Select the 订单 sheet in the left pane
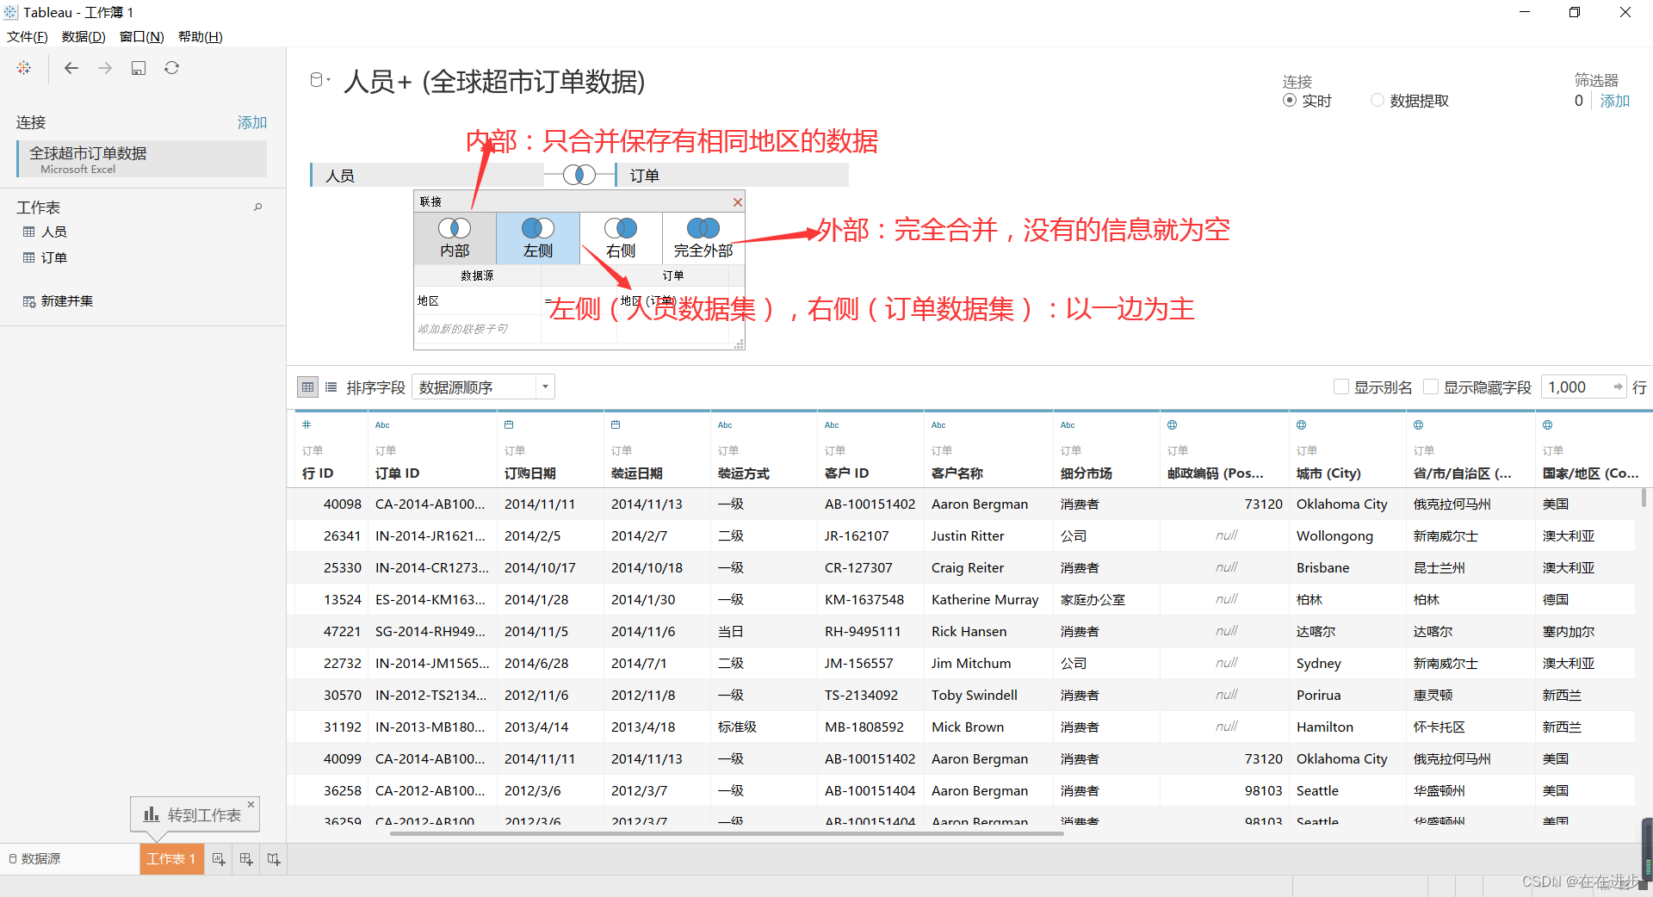The image size is (1653, 897). pos(53,257)
